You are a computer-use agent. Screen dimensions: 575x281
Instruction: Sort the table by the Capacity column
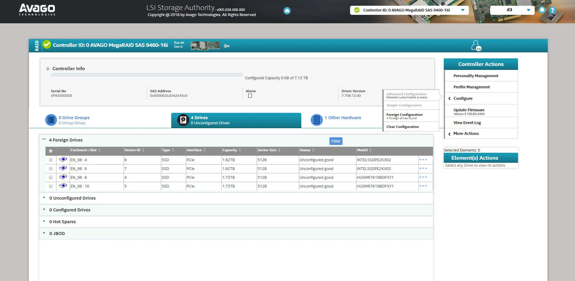[239, 150]
